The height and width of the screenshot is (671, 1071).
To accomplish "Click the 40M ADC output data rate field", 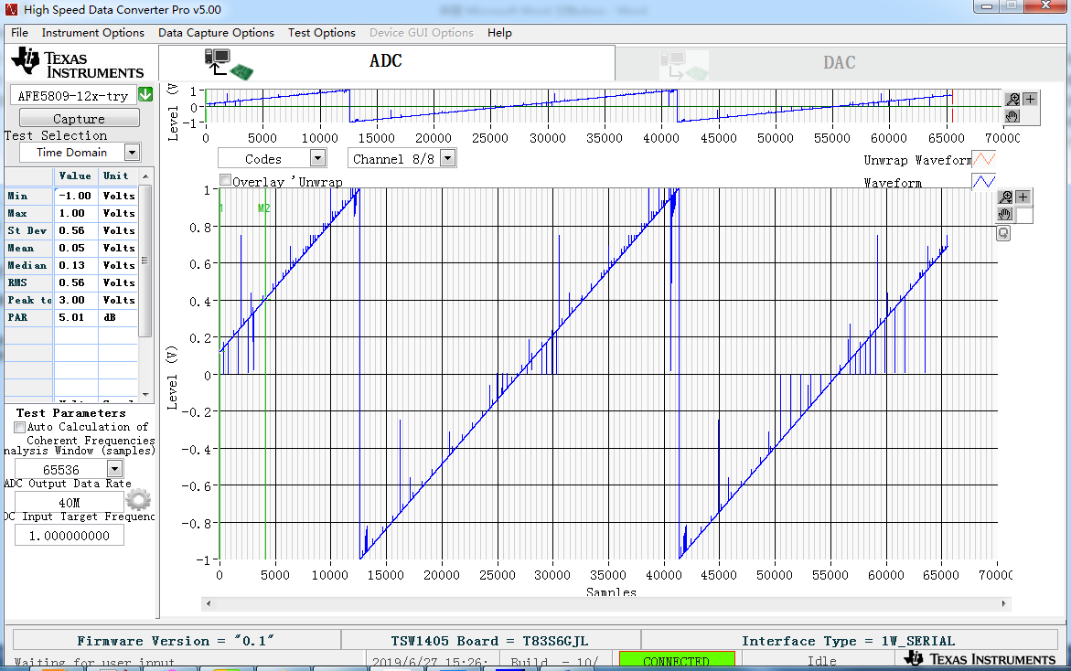I will (x=69, y=503).
